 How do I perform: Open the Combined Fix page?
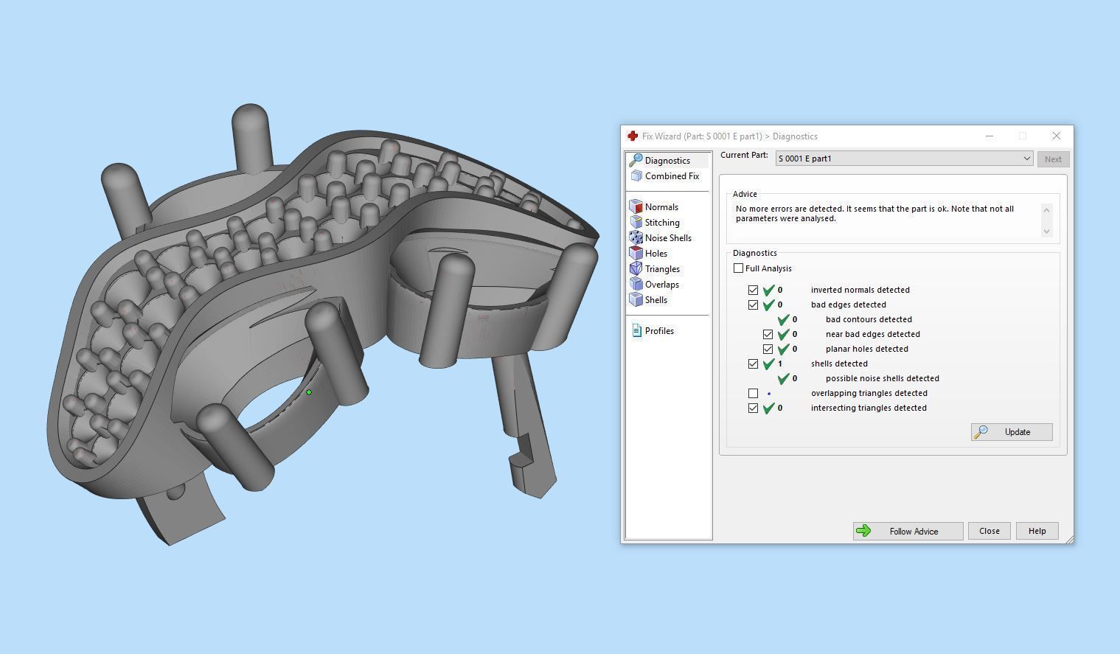point(672,176)
